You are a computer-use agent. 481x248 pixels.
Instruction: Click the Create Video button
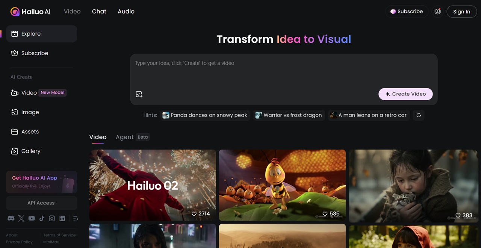(x=405, y=94)
